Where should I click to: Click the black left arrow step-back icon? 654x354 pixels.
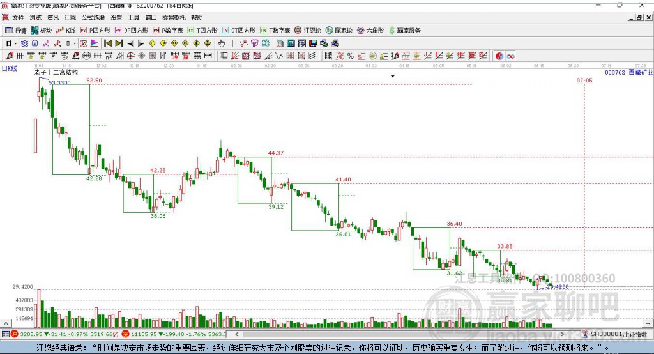[x=130, y=43]
